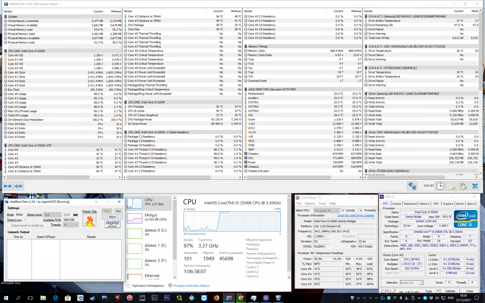Open HWiNFO sensor settings gear icon
Screen dimensions: 485x303
(463, 186)
